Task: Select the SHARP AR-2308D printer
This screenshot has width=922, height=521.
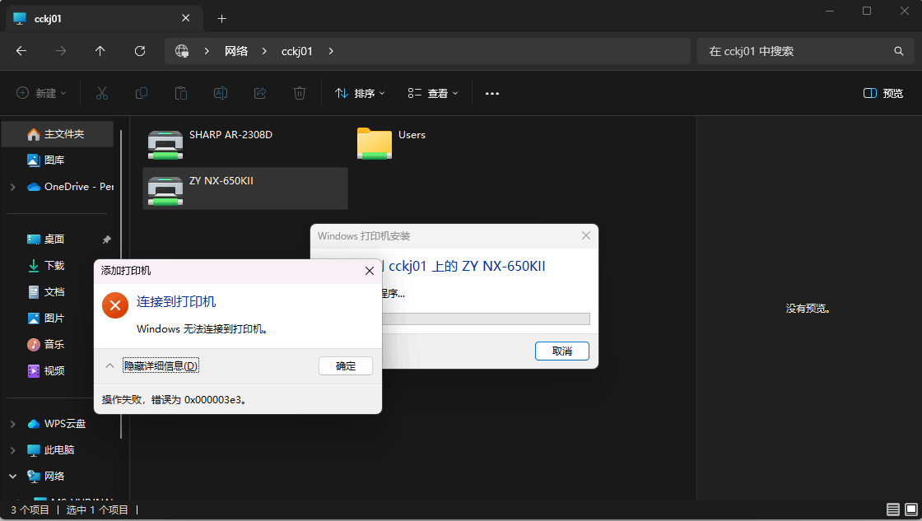Action: (245, 143)
